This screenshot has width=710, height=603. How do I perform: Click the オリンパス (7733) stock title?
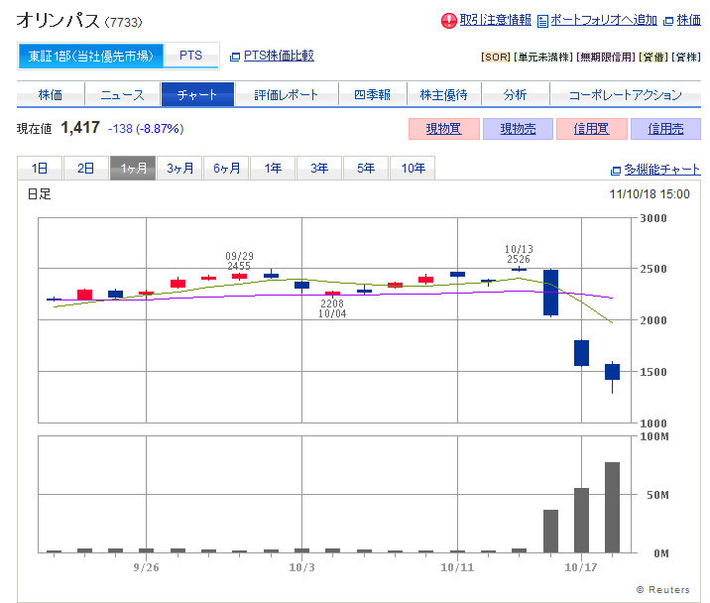[x=79, y=21]
